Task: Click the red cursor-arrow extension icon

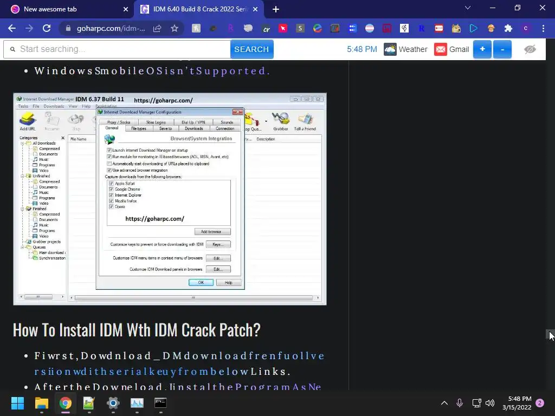Action: point(283,28)
